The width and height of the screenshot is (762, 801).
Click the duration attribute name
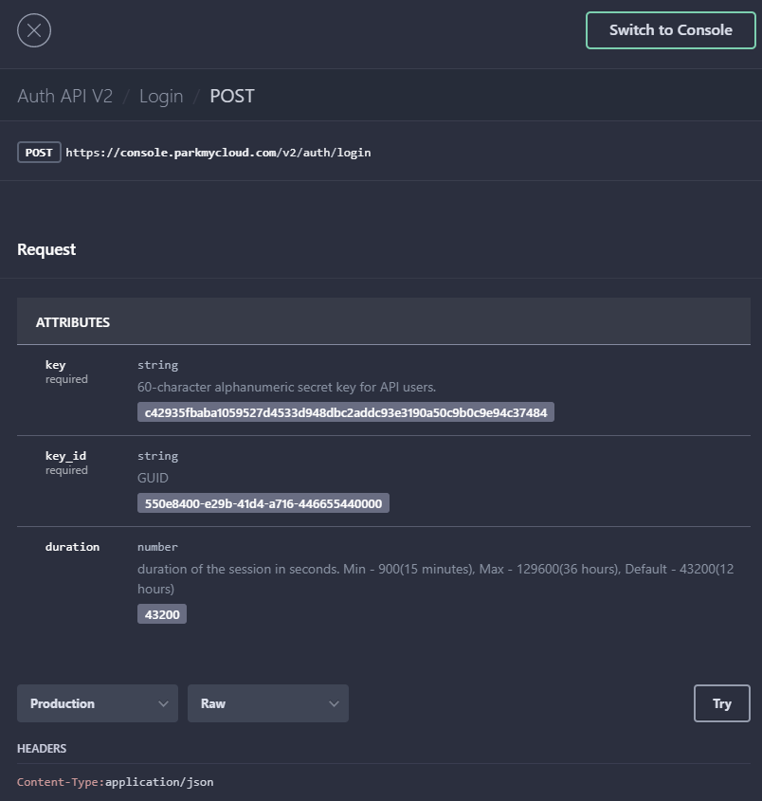tap(72, 547)
